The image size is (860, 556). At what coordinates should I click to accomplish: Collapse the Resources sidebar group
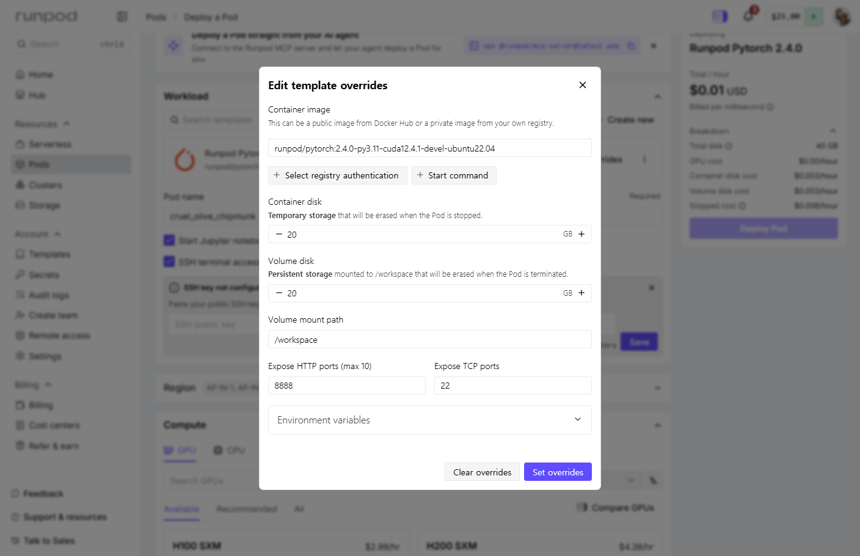[x=42, y=124]
